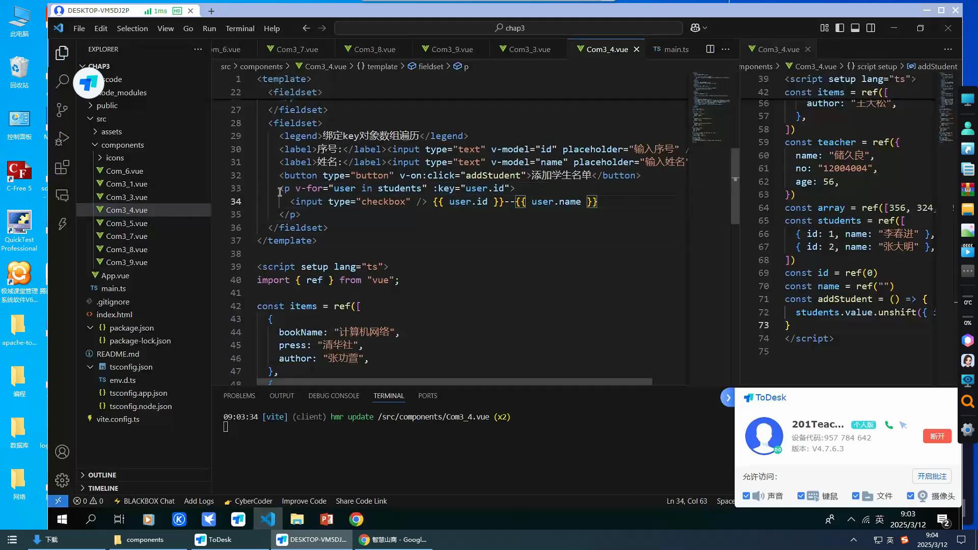Open the Search view in activity bar
The height and width of the screenshot is (550, 978).
[x=62, y=81]
